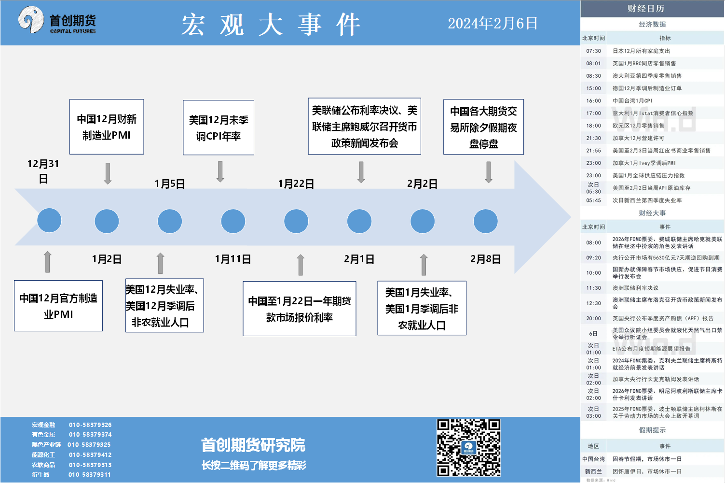This screenshot has height=483, width=725.
Task: Select the 08:00 费城联储主席哈克 event row
Action: [x=652, y=242]
